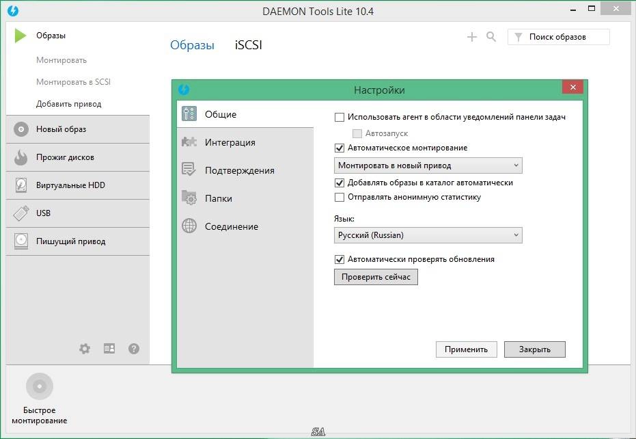Minimize the DAEMON Tools Lite window
This screenshot has height=439, width=636.
click(x=573, y=9)
